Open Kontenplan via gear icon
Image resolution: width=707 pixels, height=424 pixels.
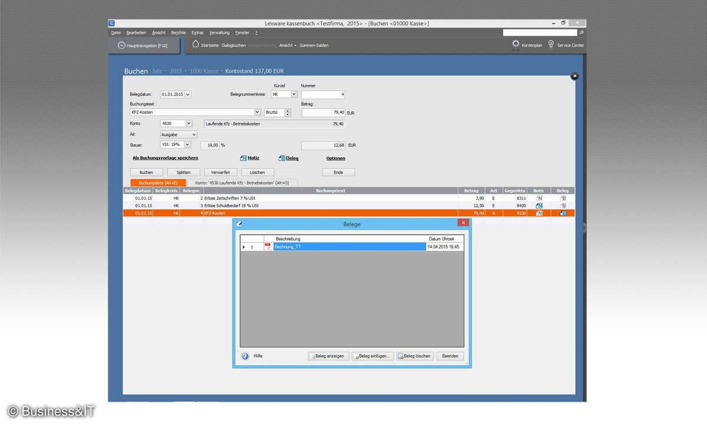click(x=516, y=44)
